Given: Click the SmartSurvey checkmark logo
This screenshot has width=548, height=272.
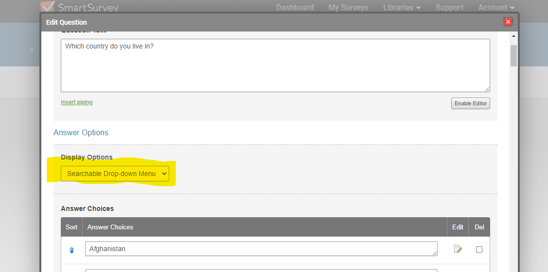Looking at the screenshot, I should [48, 6].
